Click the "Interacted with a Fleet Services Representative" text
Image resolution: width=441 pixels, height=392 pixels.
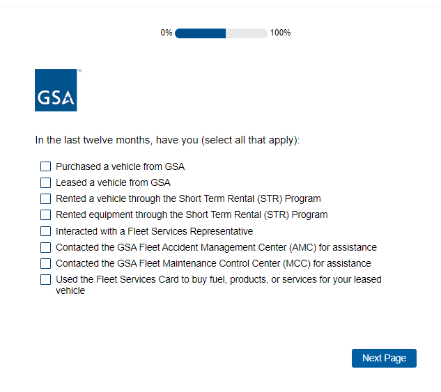click(x=154, y=231)
